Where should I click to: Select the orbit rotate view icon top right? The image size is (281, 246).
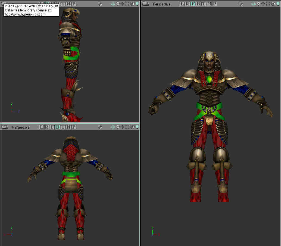point(253,4)
